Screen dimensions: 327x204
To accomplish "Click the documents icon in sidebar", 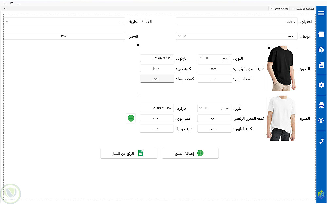I will pos(321,64).
